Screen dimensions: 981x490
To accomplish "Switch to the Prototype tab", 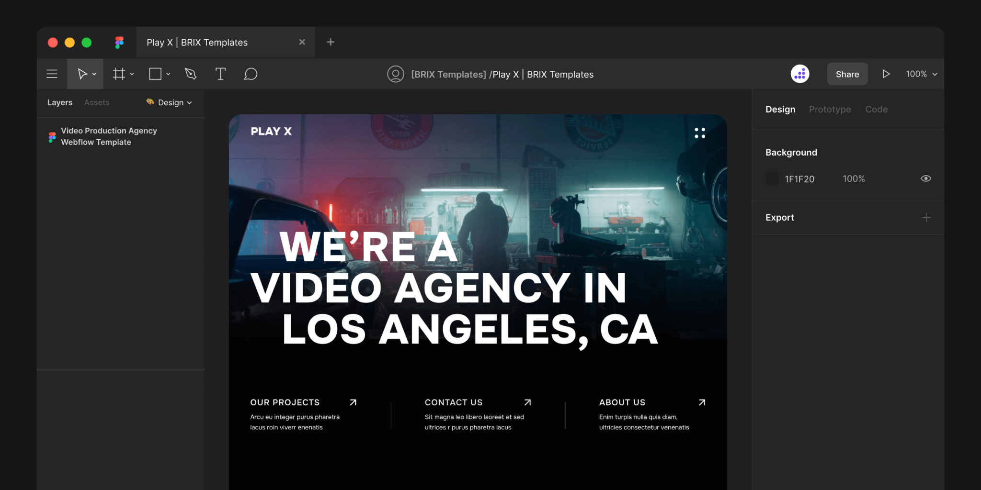I will [830, 109].
